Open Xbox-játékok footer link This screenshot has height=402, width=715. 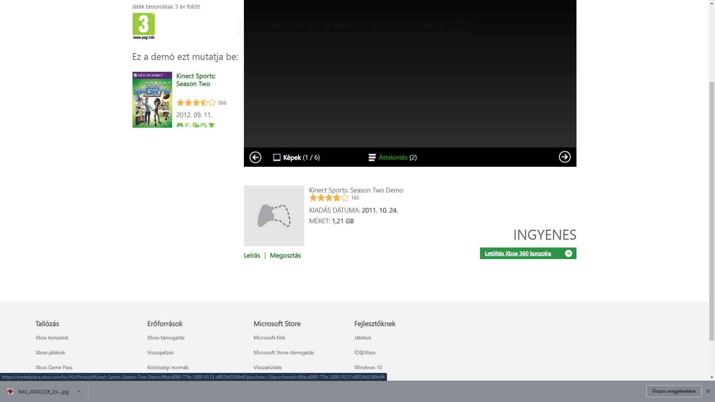(50, 352)
